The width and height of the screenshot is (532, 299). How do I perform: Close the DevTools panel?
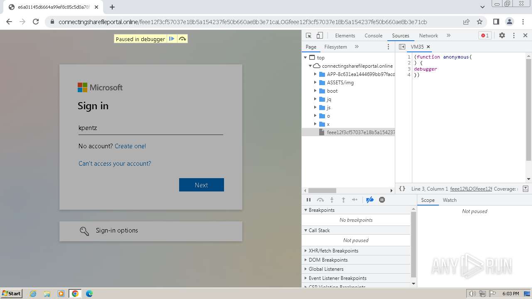[x=525, y=35]
